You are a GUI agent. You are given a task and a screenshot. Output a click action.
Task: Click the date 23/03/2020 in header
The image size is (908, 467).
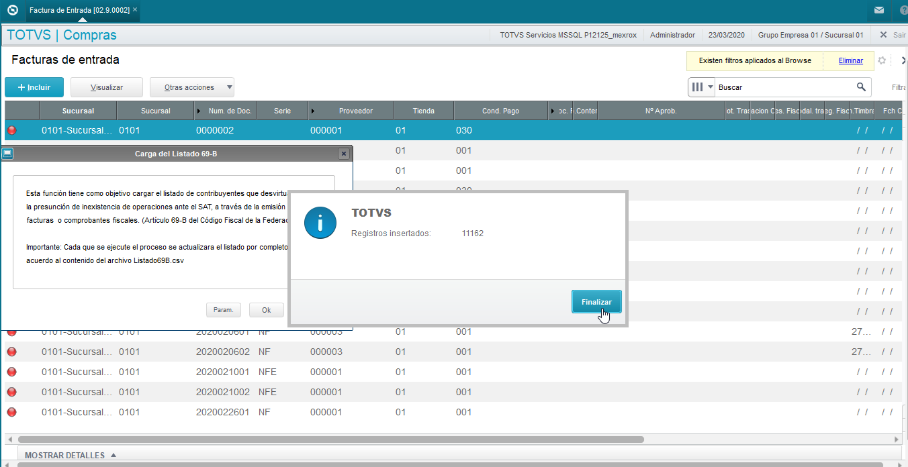coord(727,35)
